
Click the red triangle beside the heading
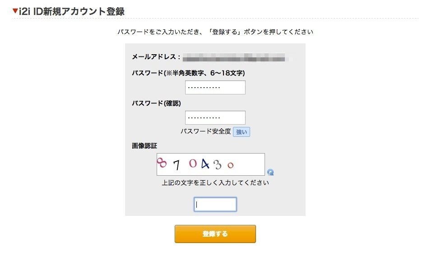(15, 11)
